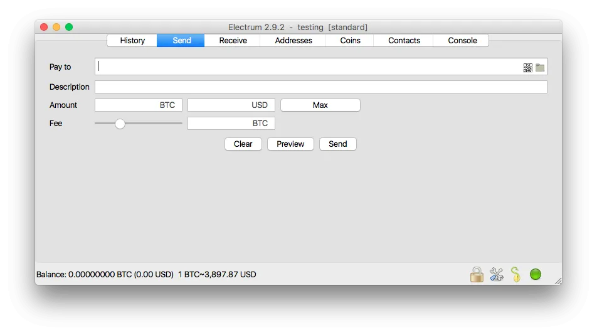The image size is (597, 335).
Task: Go to the Addresses tab
Action: (x=293, y=40)
